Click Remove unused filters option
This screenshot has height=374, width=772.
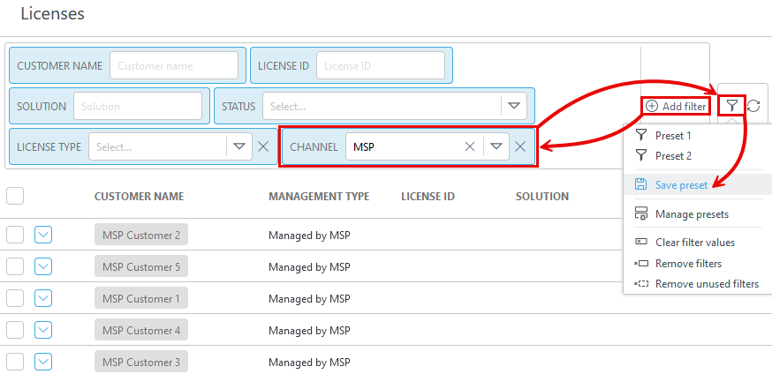706,284
